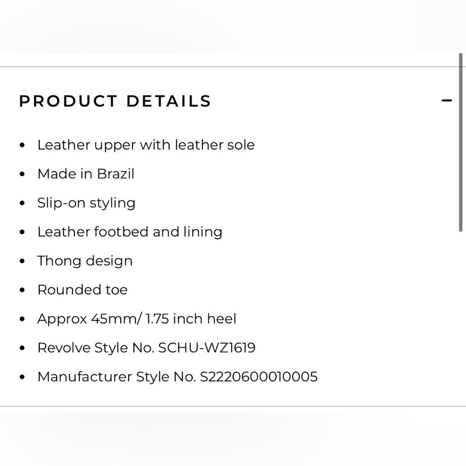Screen dimensions: 466x466
Task: Click the bullet beside Slip-on styling
Action: [22, 203]
